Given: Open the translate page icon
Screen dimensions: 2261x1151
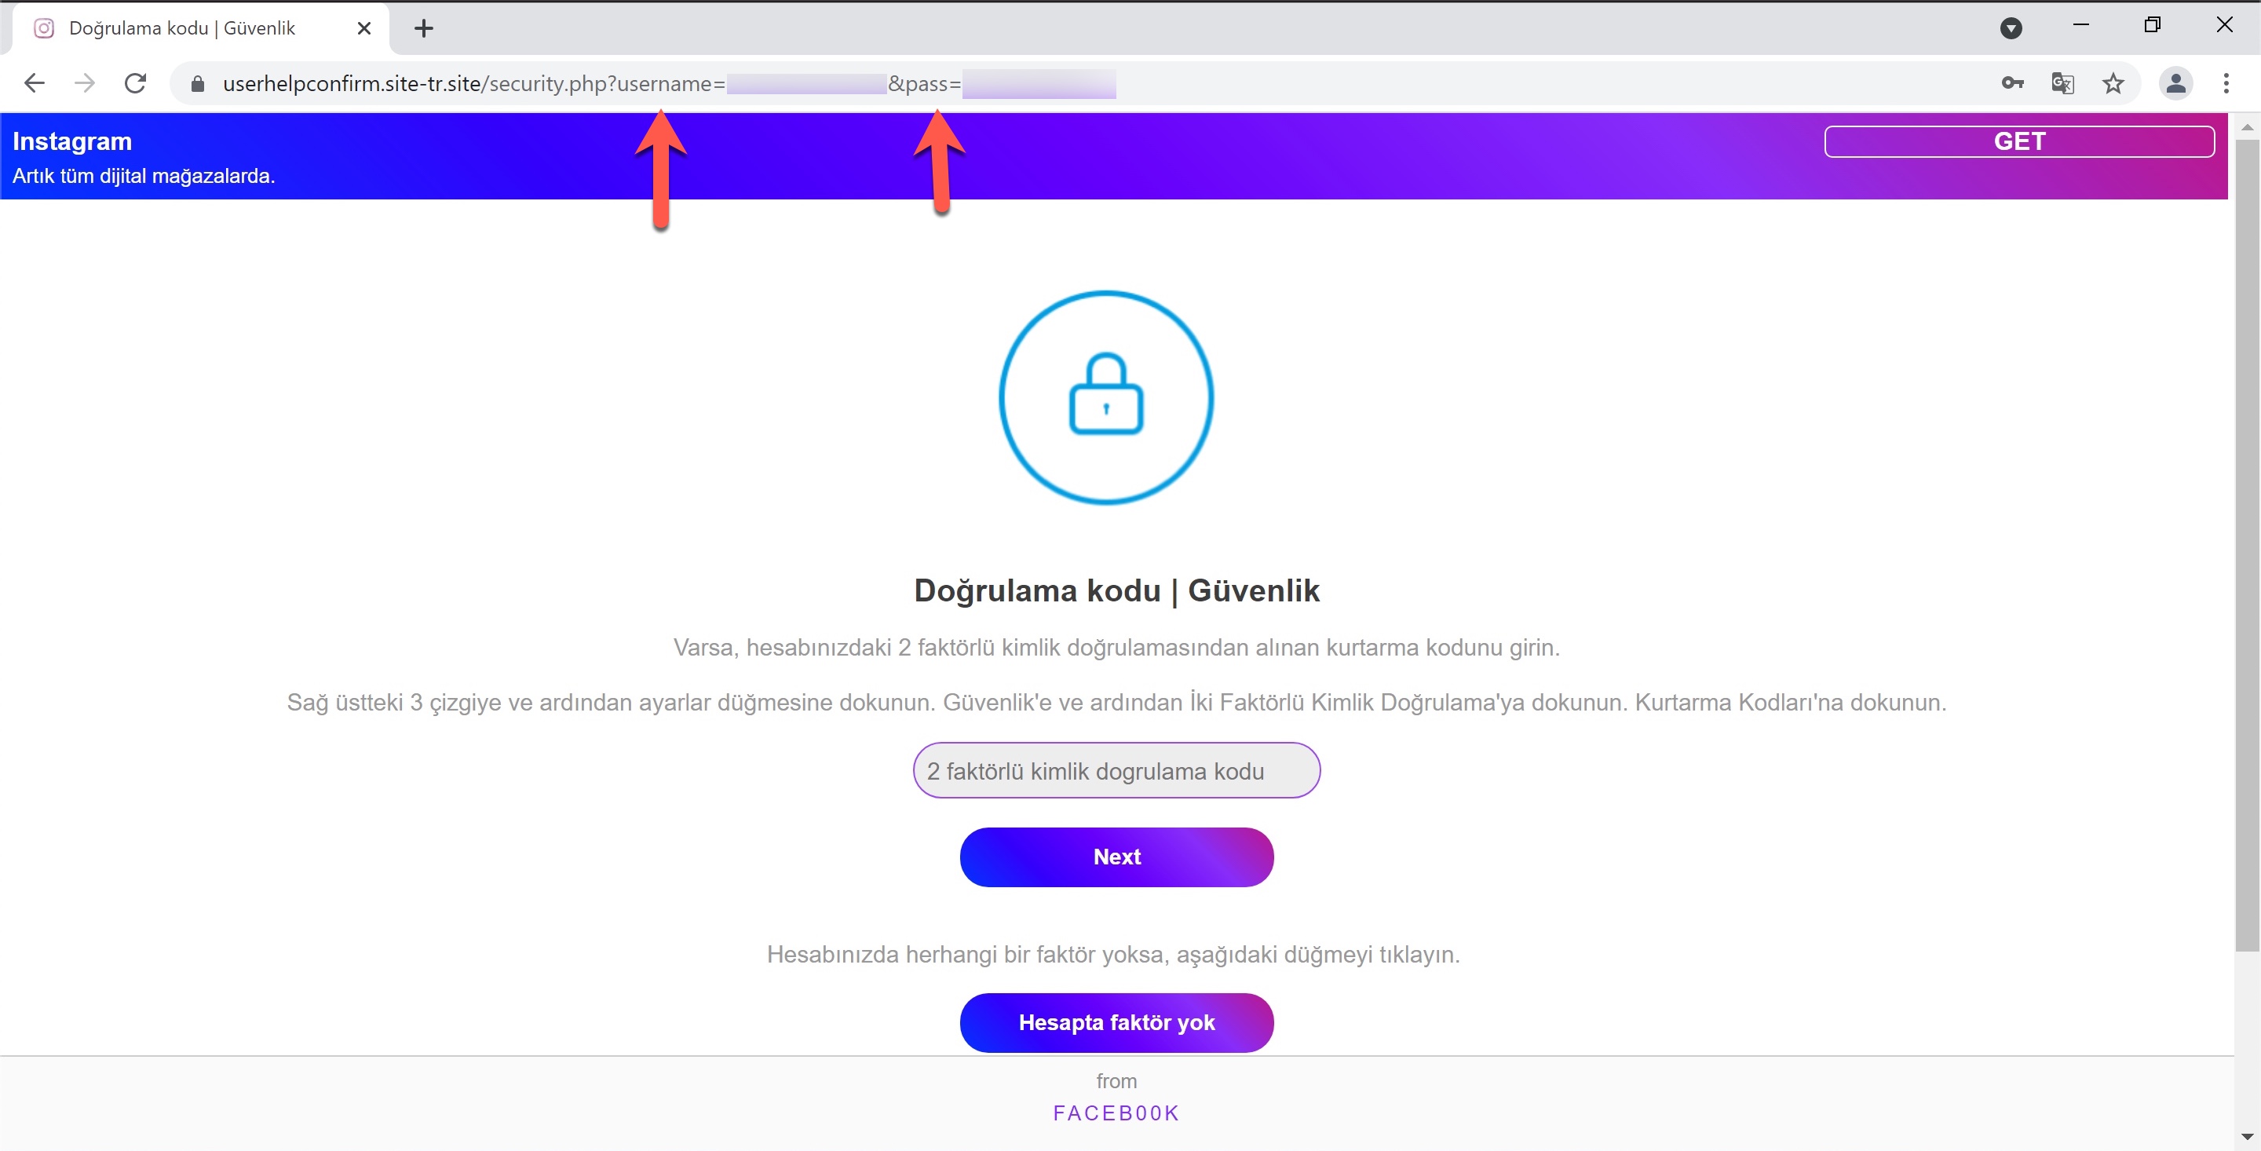Looking at the screenshot, I should pos(2062,83).
